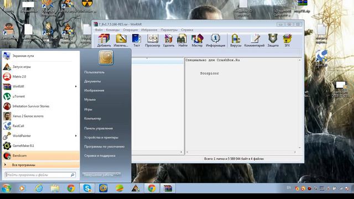The width and height of the screenshot is (354, 199).
Task: Open the Информация (Info) toolbar icon
Action: pyautogui.click(x=215, y=40)
